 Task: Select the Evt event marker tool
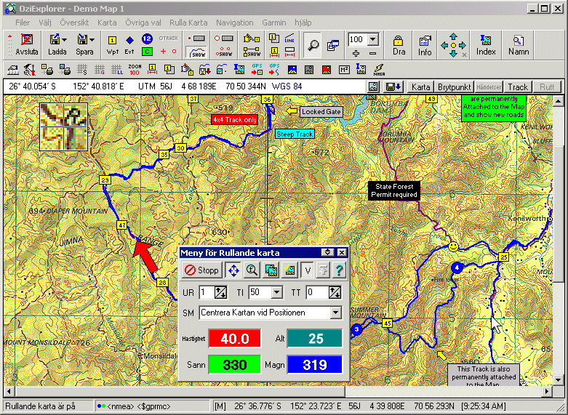pos(129,45)
